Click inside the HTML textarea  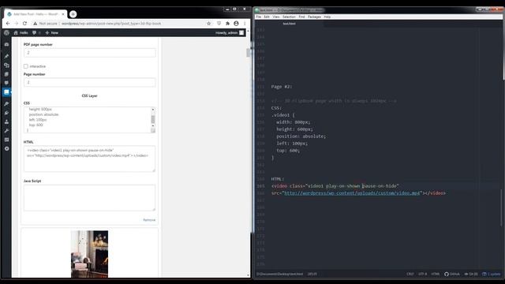89,159
